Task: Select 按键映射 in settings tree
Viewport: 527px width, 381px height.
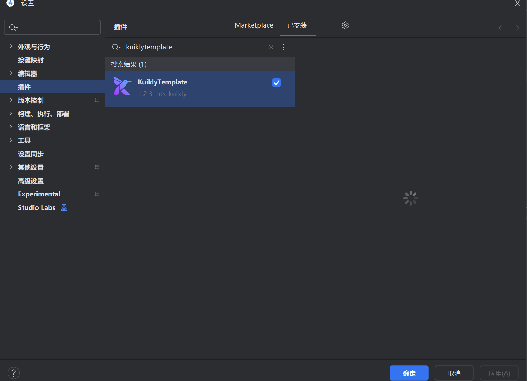Action: (x=31, y=60)
